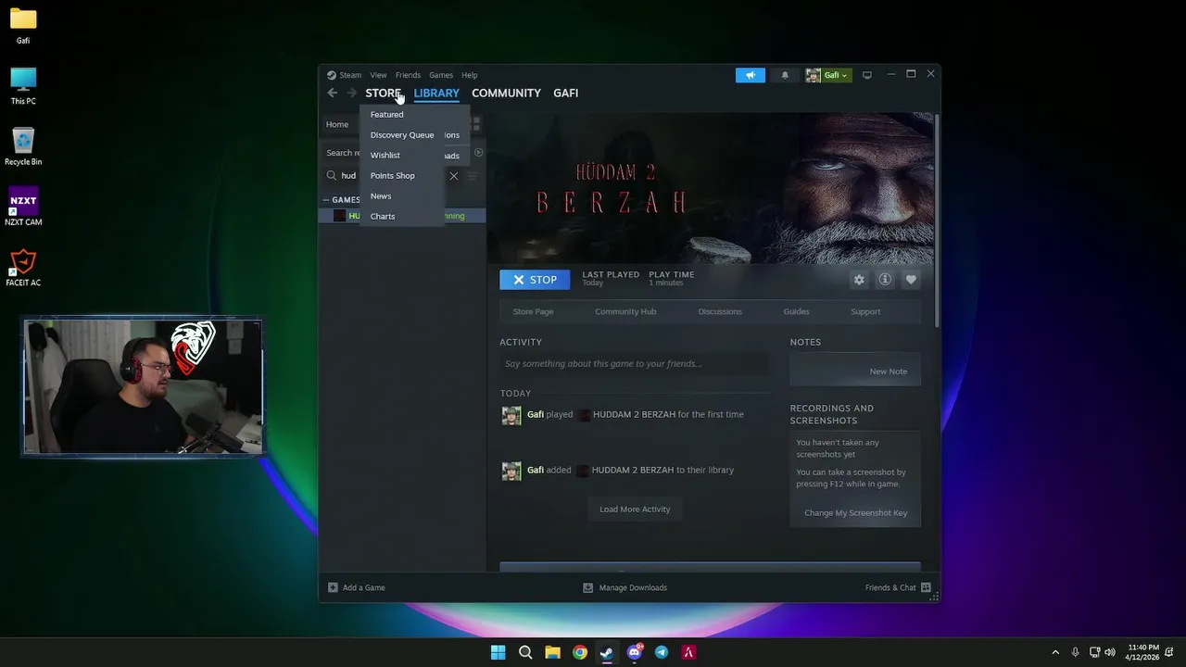Click the activity status input field

(635, 364)
